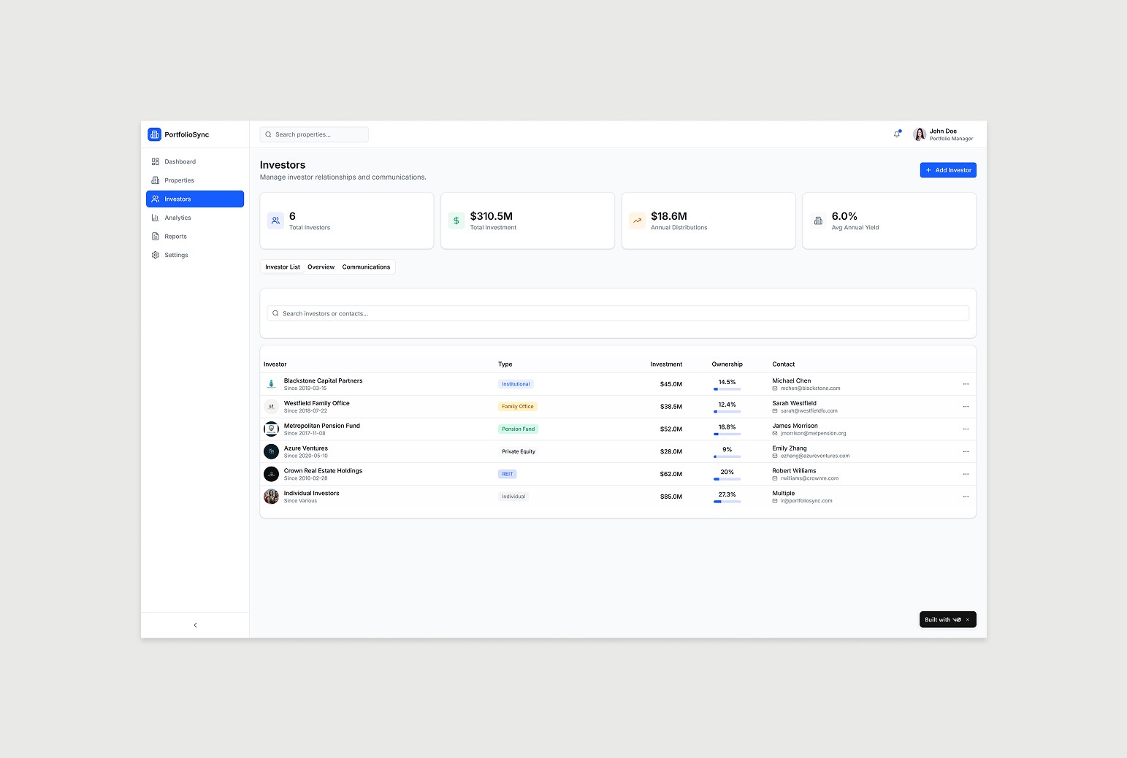Open row actions menu for Blackstone Capital Partners
Screen dimensions: 1127x758
(x=966, y=384)
